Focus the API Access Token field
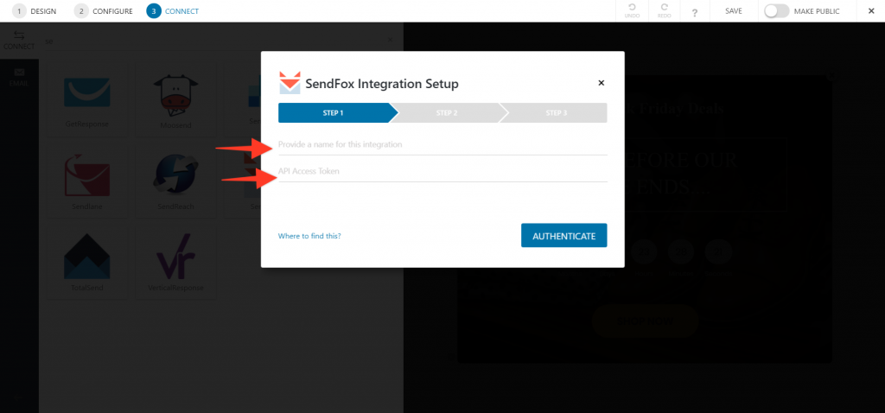 442,172
